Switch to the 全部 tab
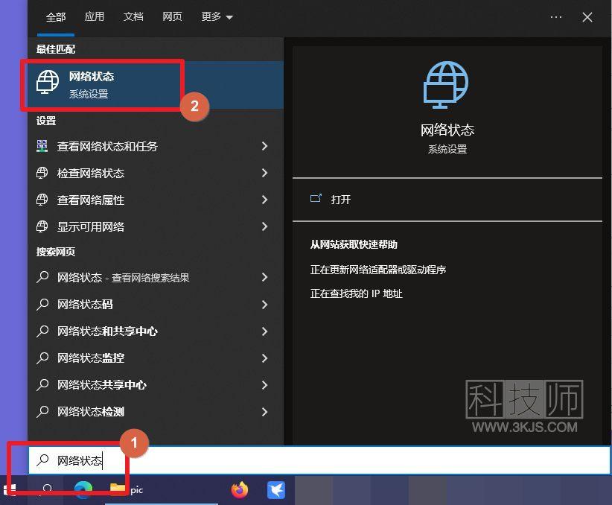 click(x=55, y=17)
